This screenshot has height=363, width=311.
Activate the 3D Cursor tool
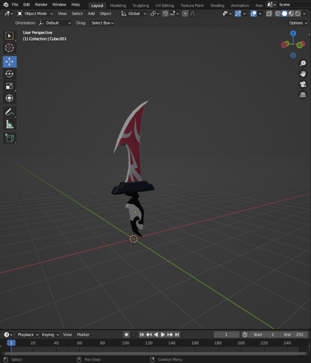point(9,48)
